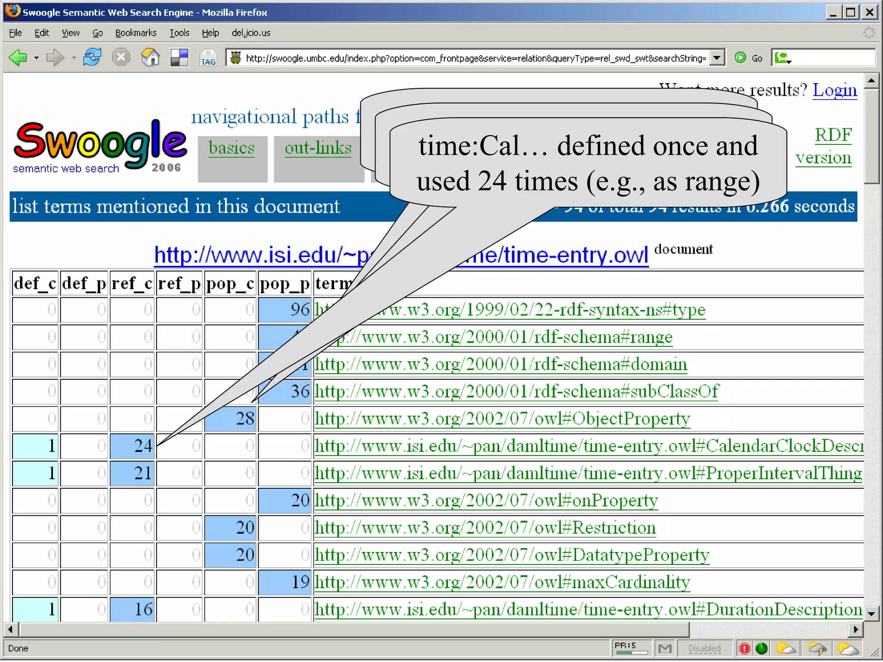The width and height of the screenshot is (883, 662).
Task: Click the del.icio.us checkered bookmarks icon
Action: (179, 57)
